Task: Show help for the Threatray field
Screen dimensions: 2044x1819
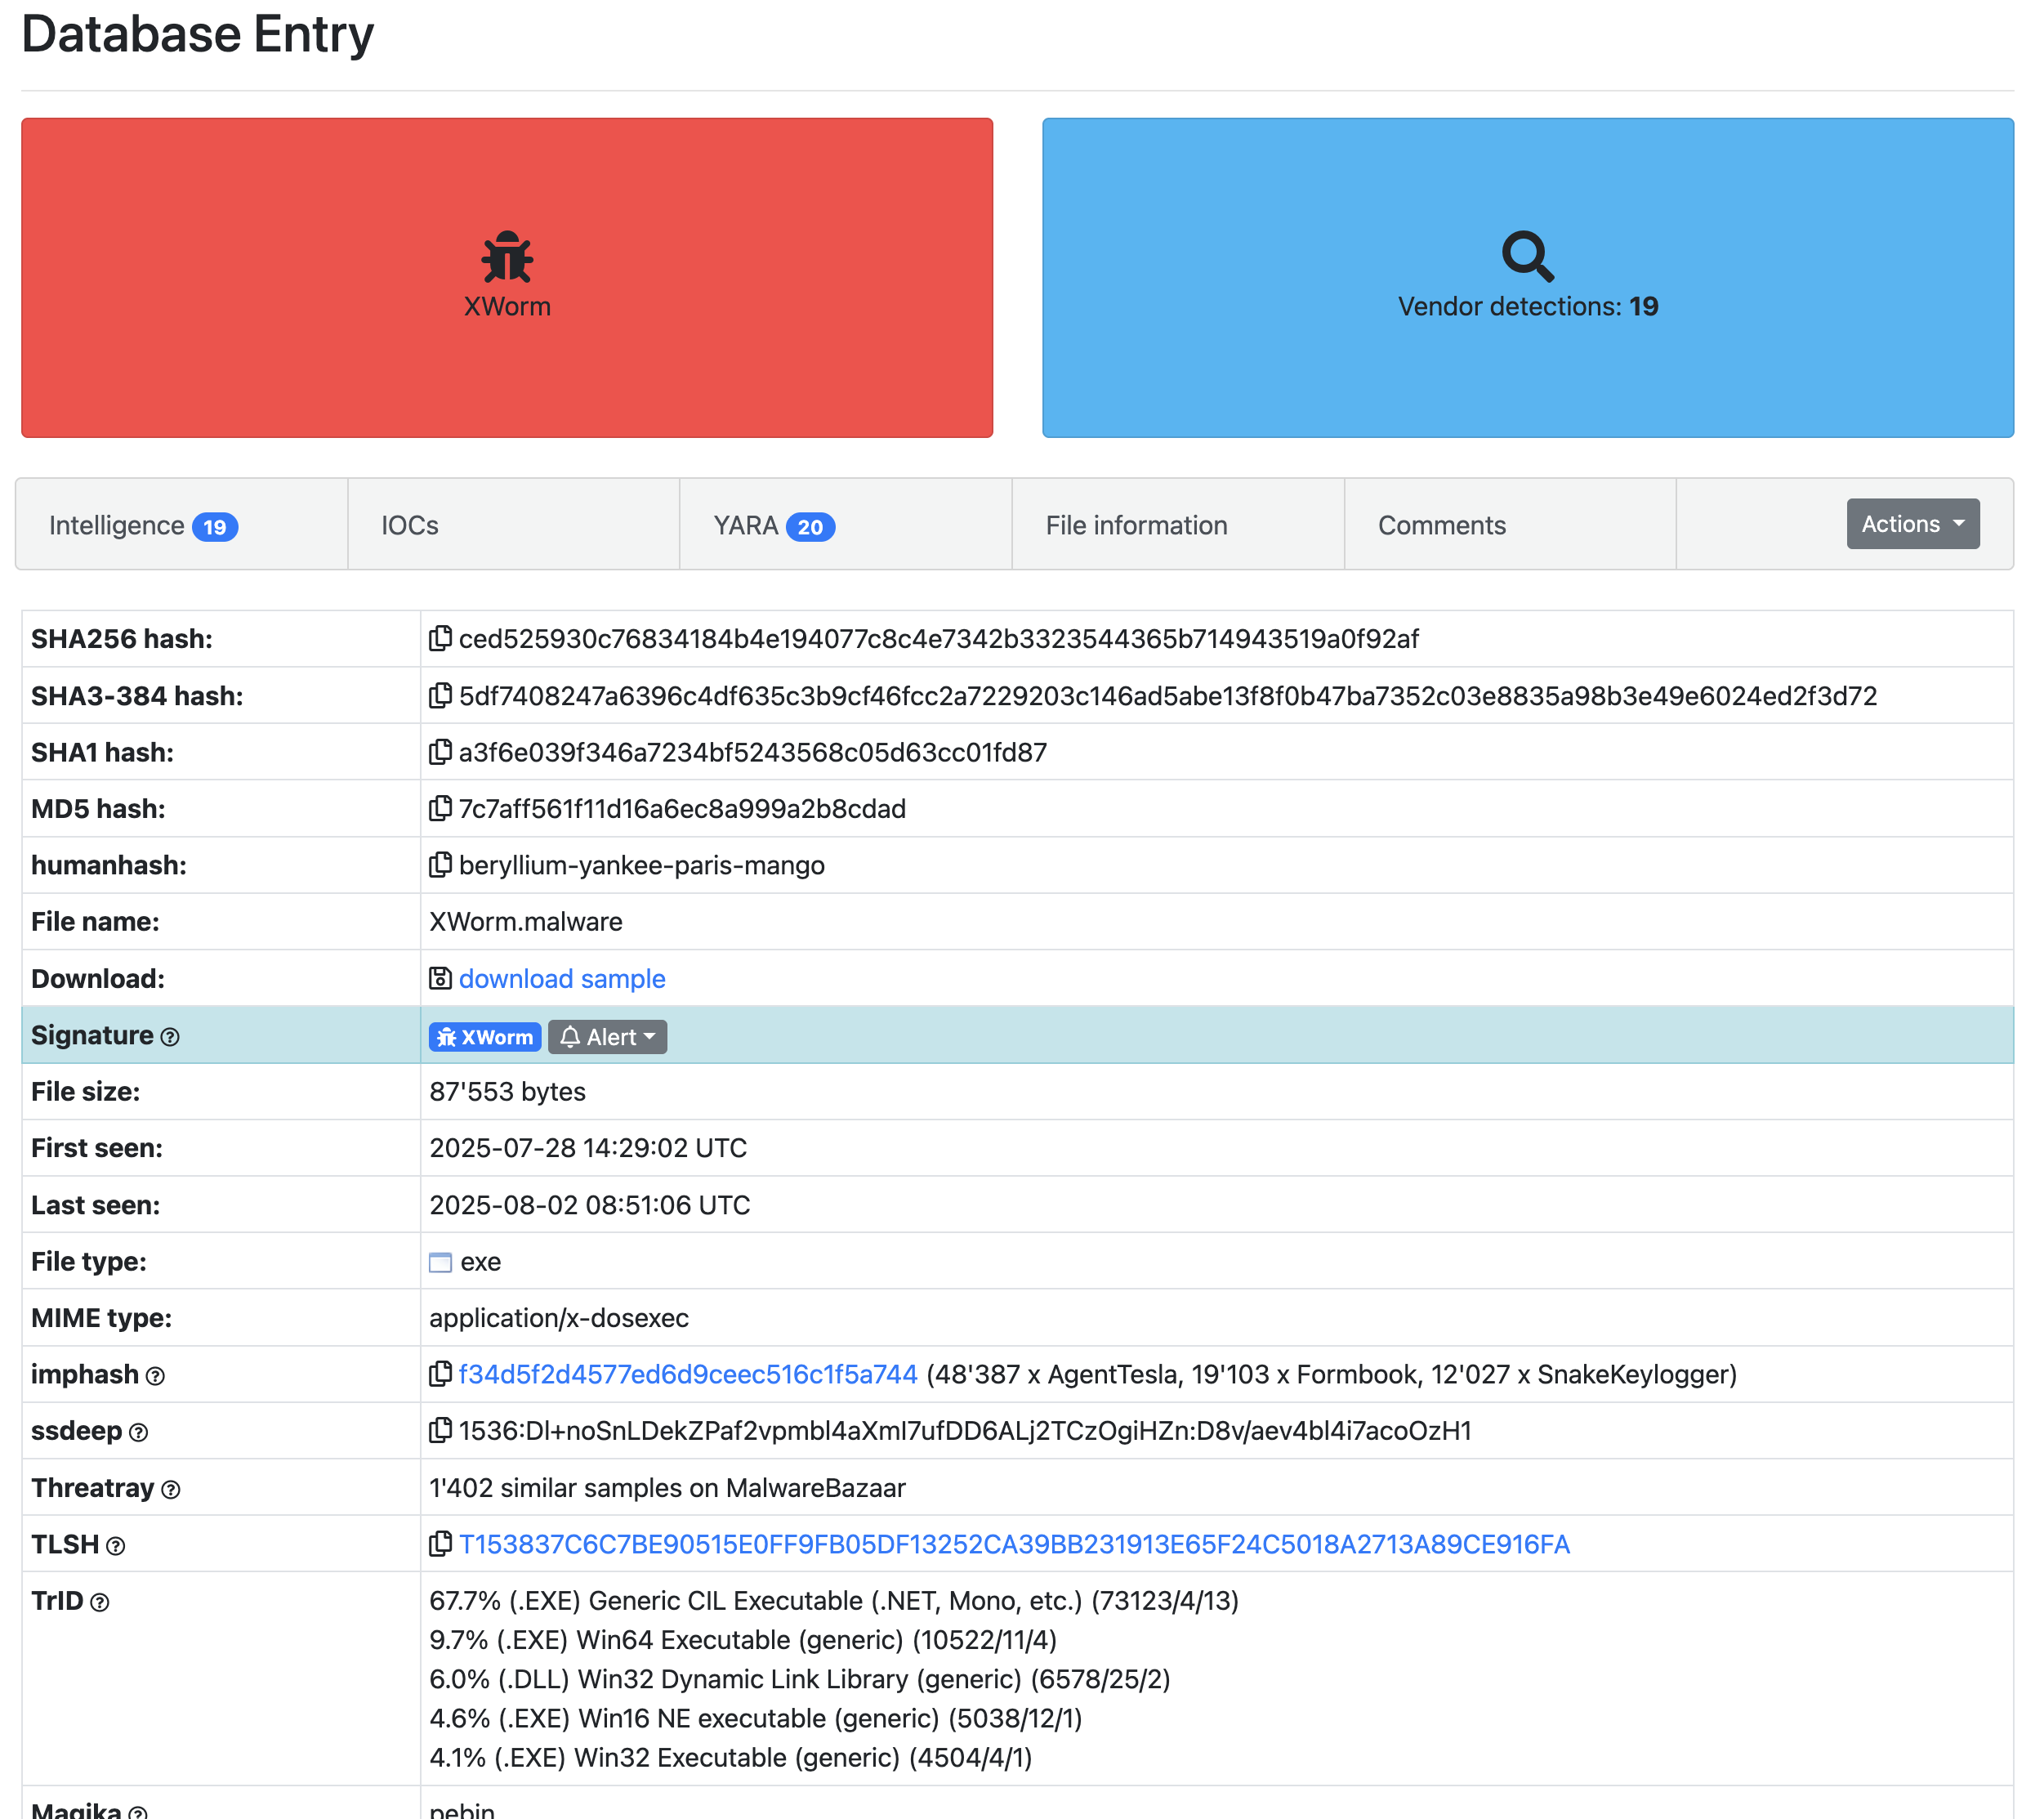Action: [171, 1489]
